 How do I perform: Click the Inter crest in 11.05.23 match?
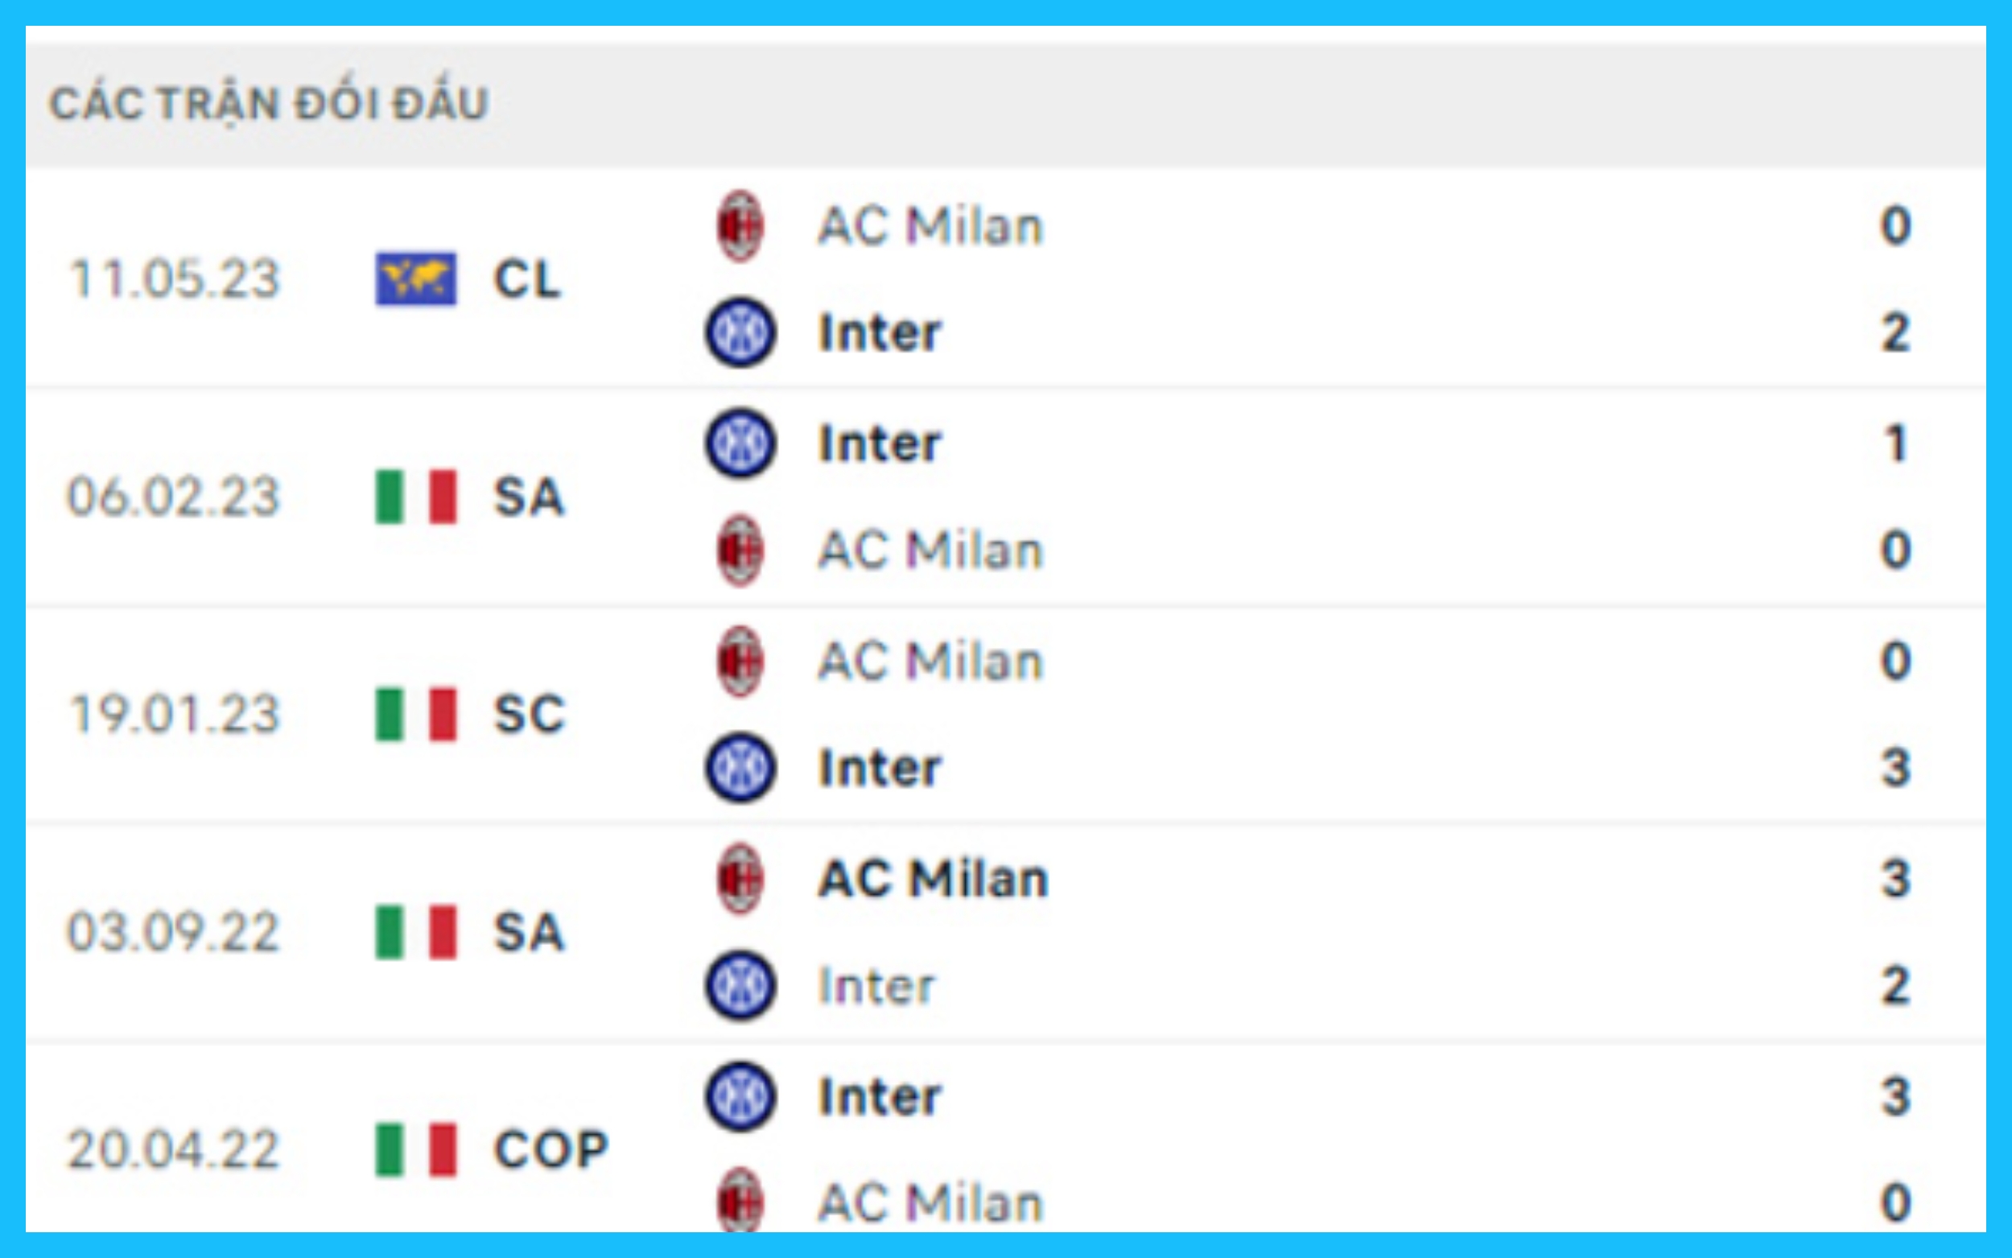[x=740, y=332]
